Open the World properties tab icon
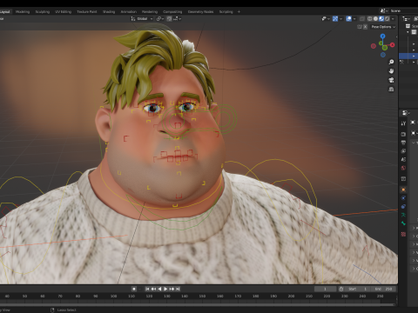Screen dimensions: 418x313 tap(403, 168)
